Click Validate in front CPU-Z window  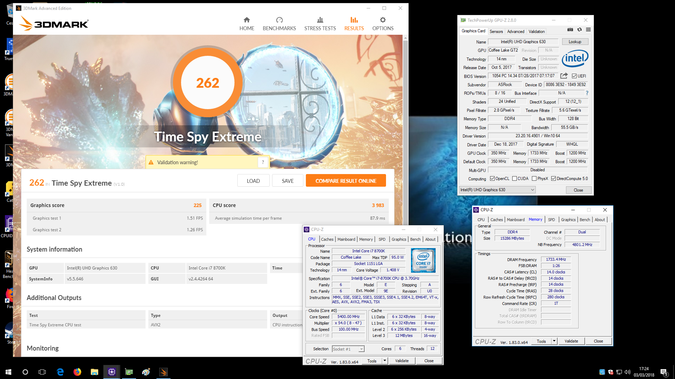pos(402,361)
